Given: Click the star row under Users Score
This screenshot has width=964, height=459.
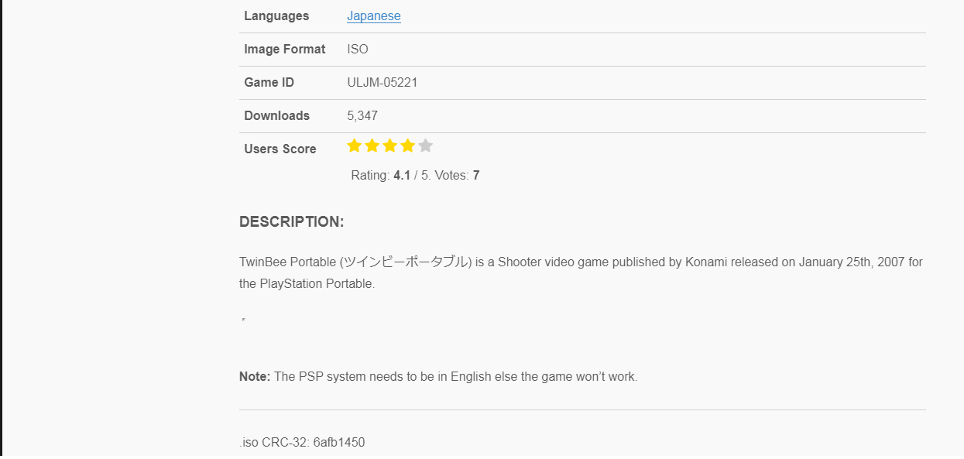Looking at the screenshot, I should point(389,146).
